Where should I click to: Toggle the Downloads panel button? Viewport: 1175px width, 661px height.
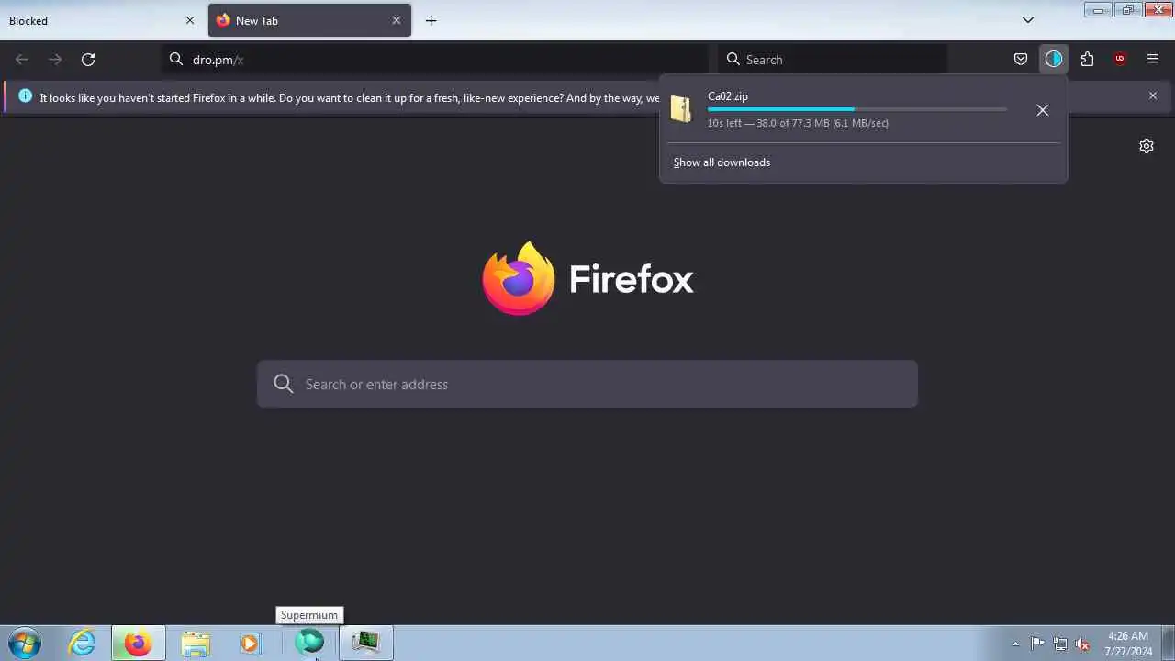(x=1054, y=60)
